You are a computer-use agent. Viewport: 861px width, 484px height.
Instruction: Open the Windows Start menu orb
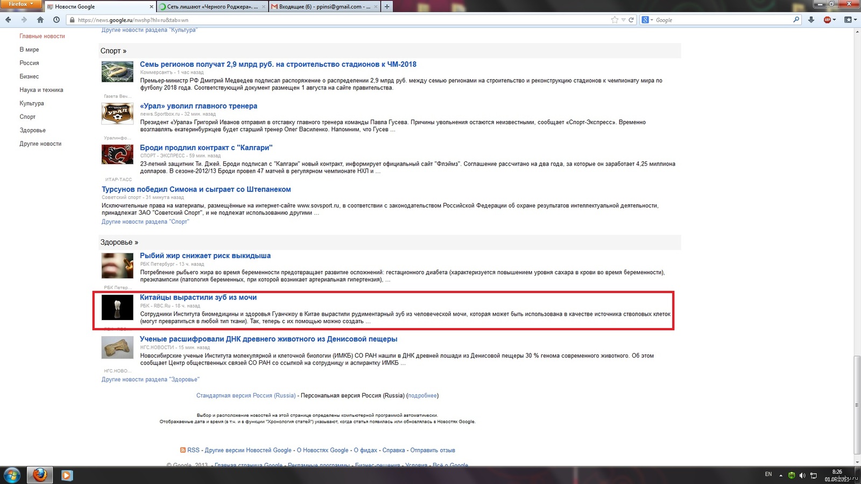12,475
